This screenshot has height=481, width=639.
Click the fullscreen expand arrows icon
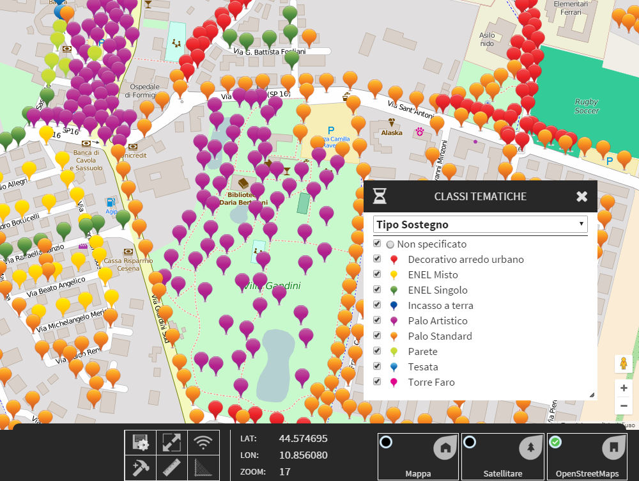[x=172, y=442]
